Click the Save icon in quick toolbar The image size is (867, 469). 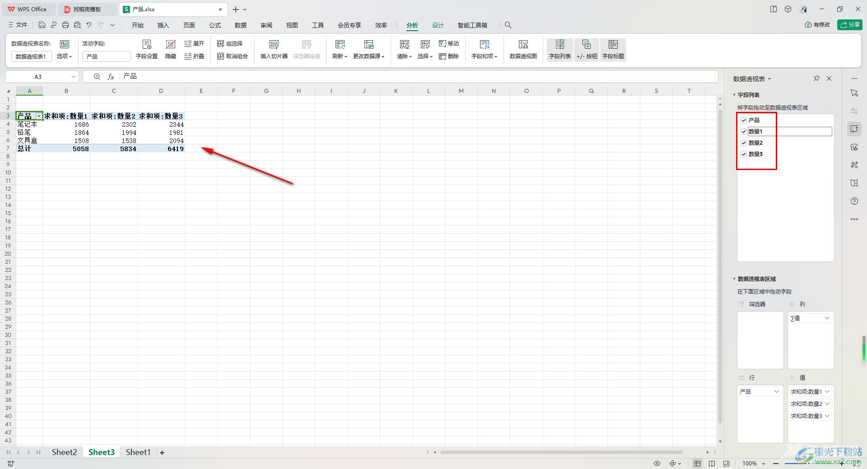pos(42,25)
